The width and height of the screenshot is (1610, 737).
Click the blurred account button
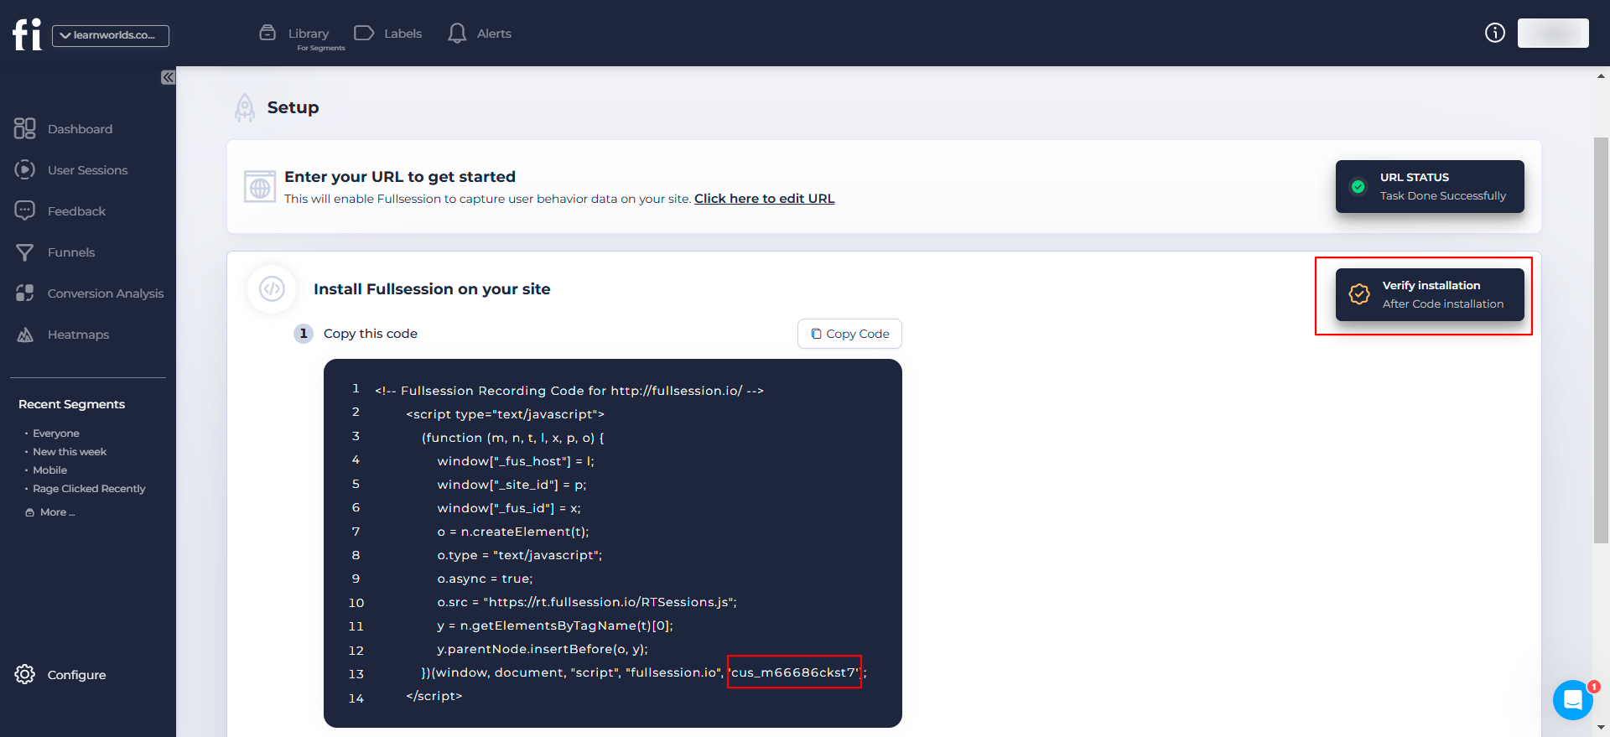click(1553, 33)
